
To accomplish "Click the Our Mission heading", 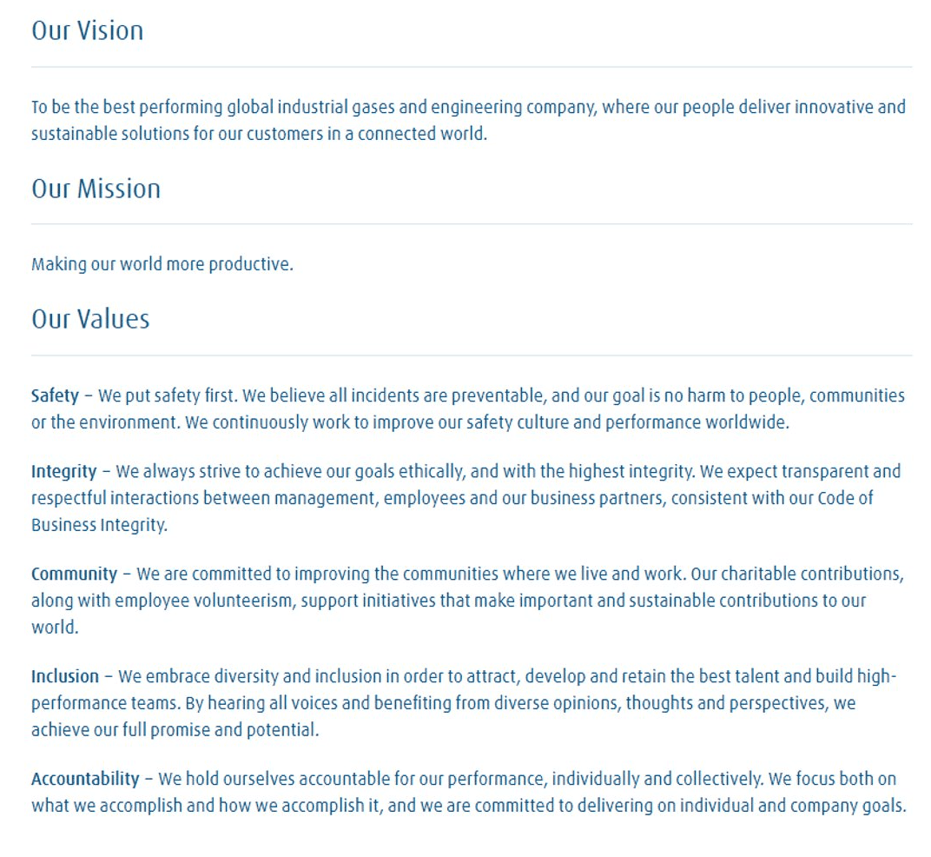I will pyautogui.click(x=96, y=189).
